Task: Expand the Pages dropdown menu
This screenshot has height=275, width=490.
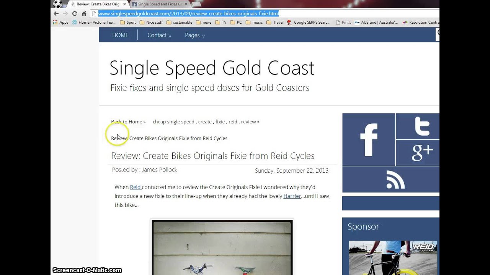Action: click(x=194, y=35)
